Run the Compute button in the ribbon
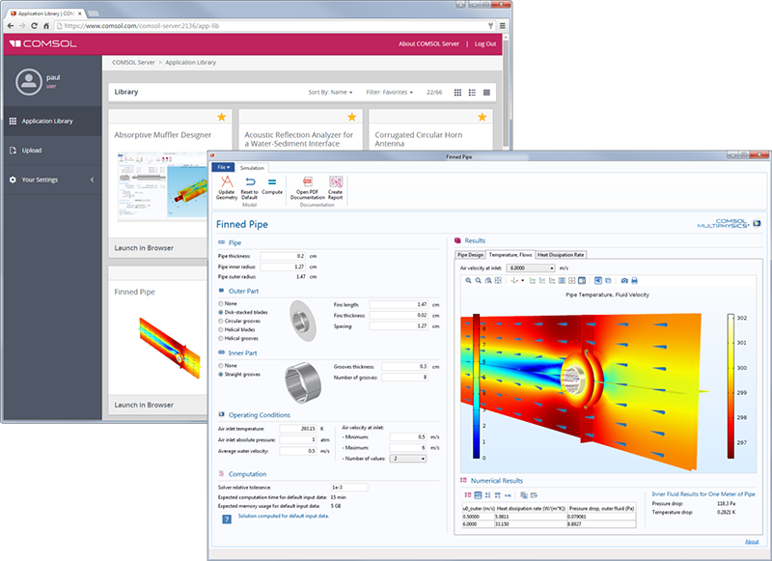772x561 pixels. [272, 185]
